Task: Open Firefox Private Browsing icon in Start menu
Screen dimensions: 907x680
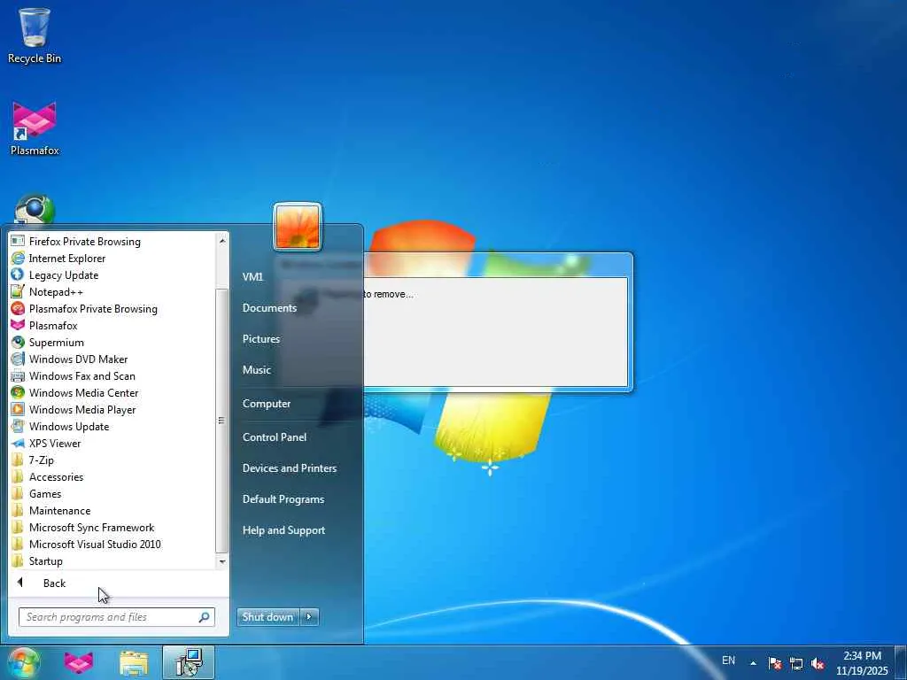Action: (x=18, y=241)
